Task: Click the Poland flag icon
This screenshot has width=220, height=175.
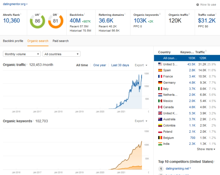Action: pos(160,132)
